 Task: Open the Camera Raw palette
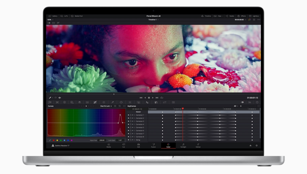pos(50,102)
